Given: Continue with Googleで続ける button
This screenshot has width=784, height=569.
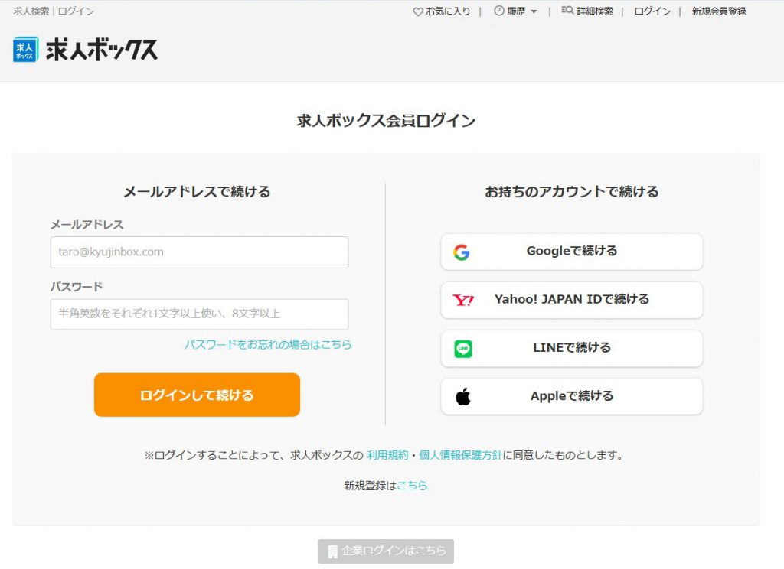Looking at the screenshot, I should [x=571, y=252].
